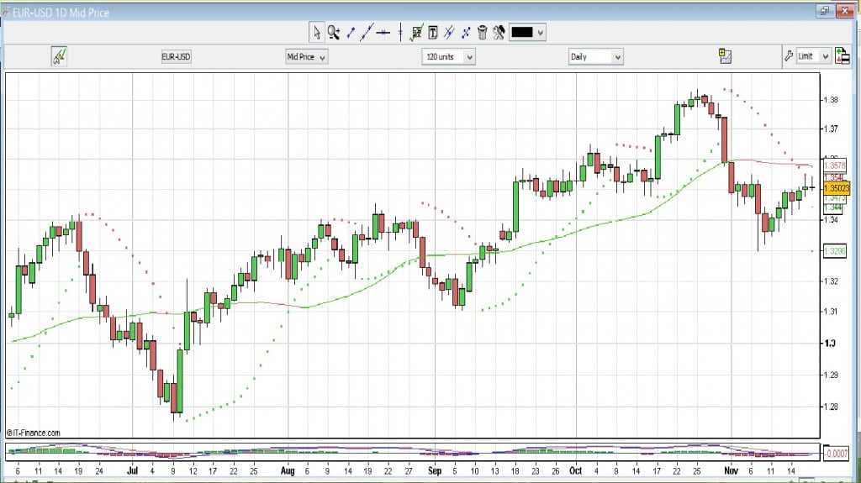861x483 pixels.
Task: Choose the line segment drawing tool
Action: tap(351, 33)
